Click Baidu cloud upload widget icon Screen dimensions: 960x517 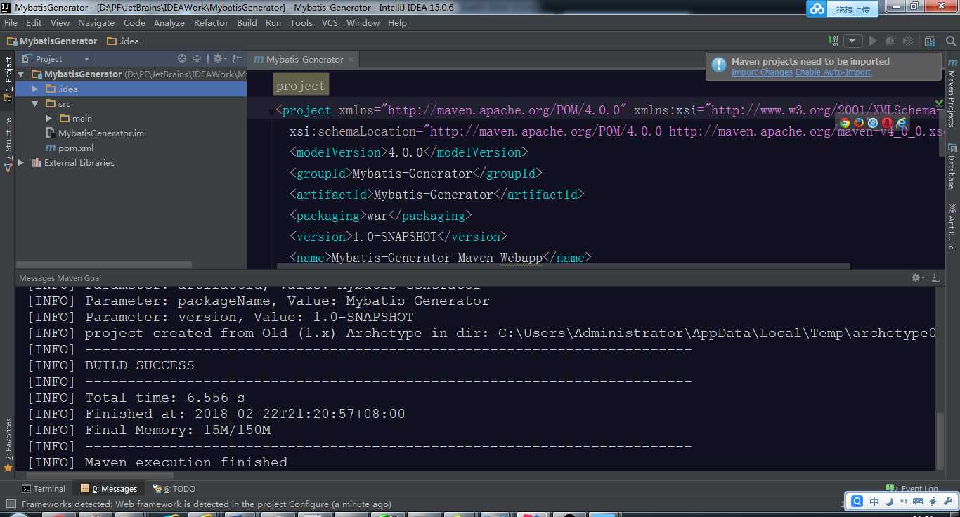817,8
